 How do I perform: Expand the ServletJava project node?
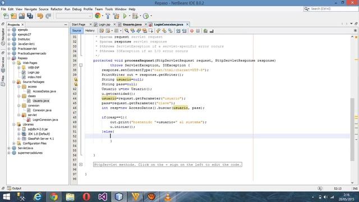(9, 148)
